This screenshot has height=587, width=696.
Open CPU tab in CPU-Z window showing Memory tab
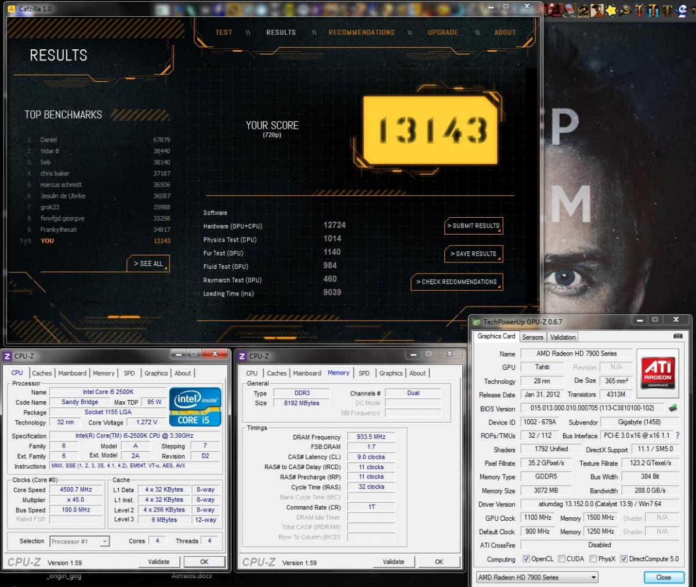(252, 373)
